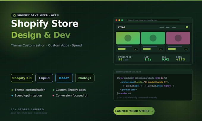Click the product-card handle code line

[144, 82]
